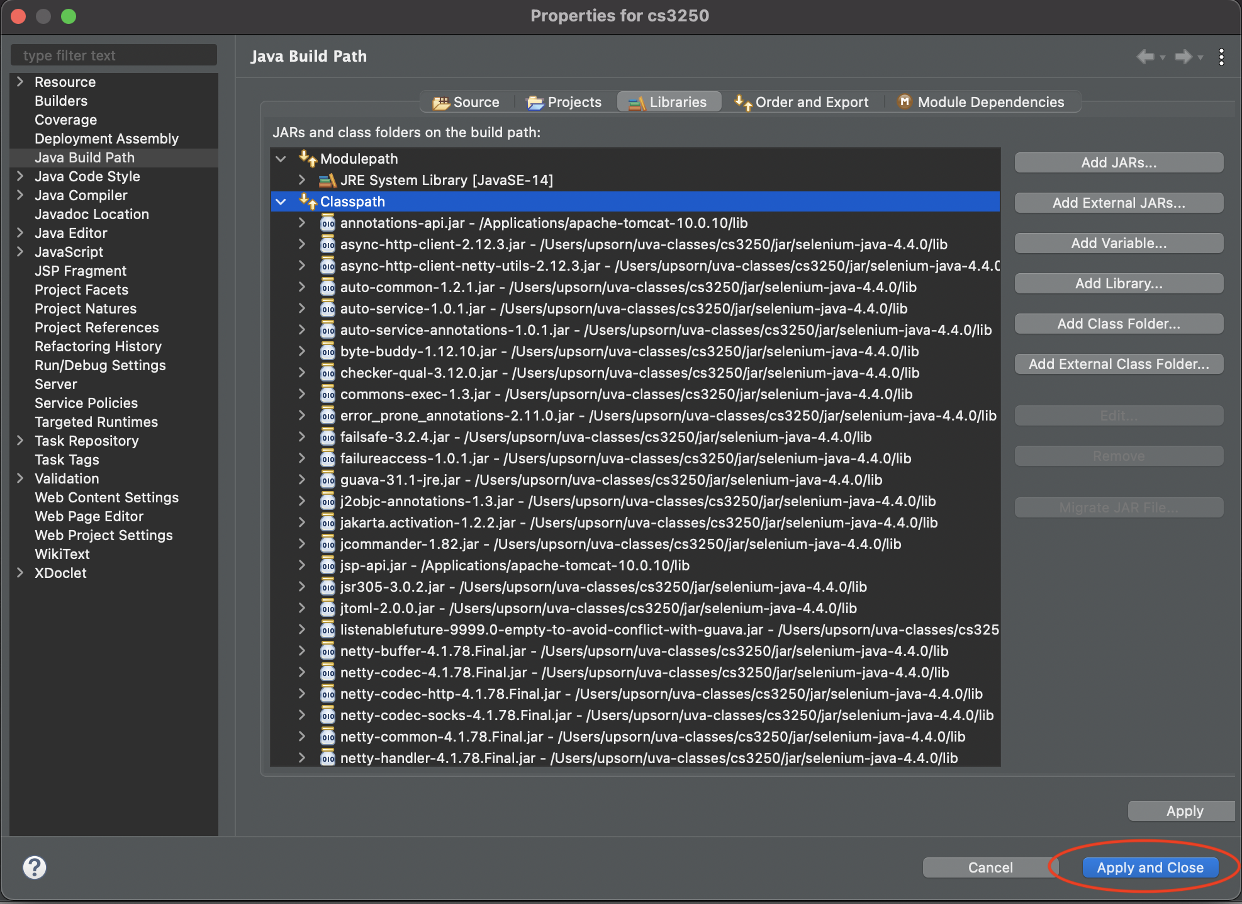Expand the Resource category in sidebar
The width and height of the screenshot is (1242, 904).
[20, 82]
